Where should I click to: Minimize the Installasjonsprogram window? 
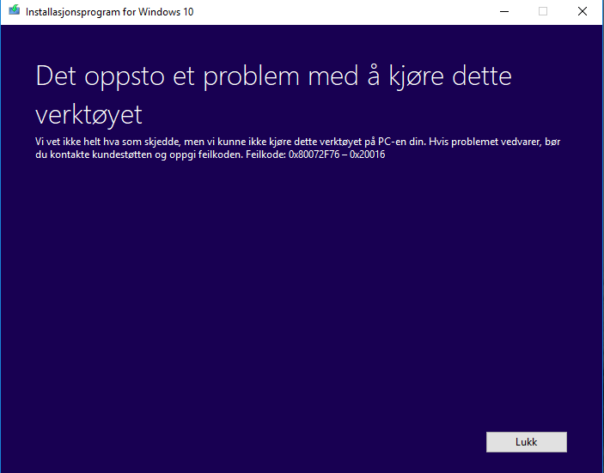504,11
